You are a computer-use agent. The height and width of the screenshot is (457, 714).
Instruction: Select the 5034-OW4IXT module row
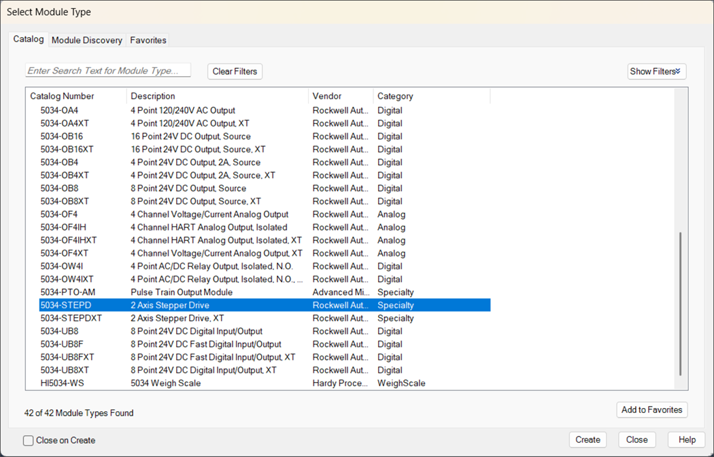tap(265, 279)
